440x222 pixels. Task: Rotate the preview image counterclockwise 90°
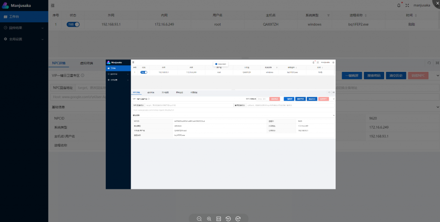pos(229,219)
